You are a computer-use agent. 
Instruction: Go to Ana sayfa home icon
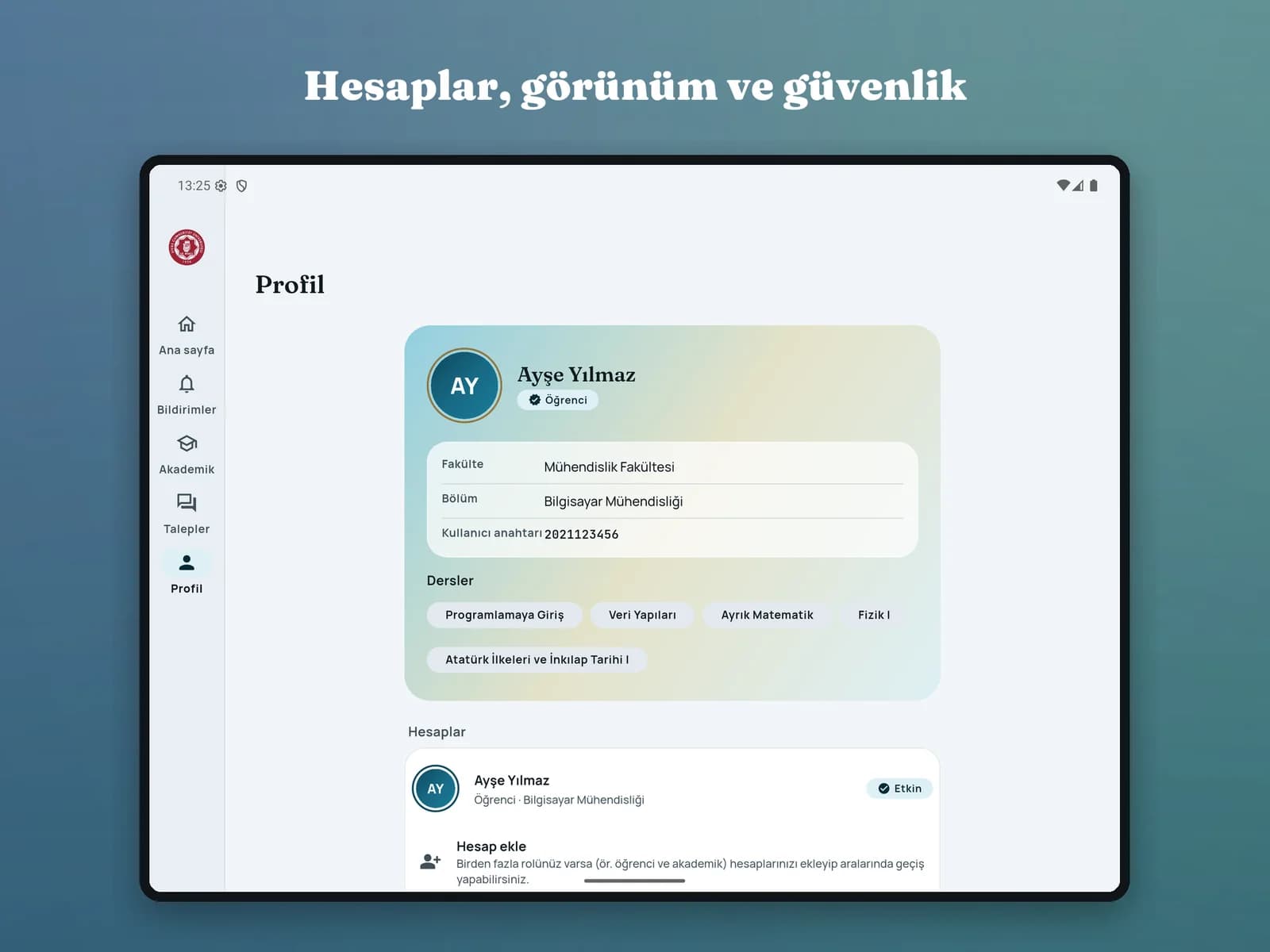(187, 324)
